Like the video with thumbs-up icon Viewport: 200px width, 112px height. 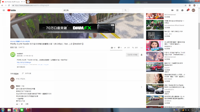112,48
